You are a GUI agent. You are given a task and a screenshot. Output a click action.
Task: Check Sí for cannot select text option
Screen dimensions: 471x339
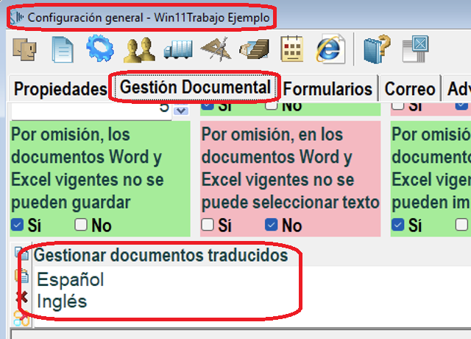tap(208, 224)
